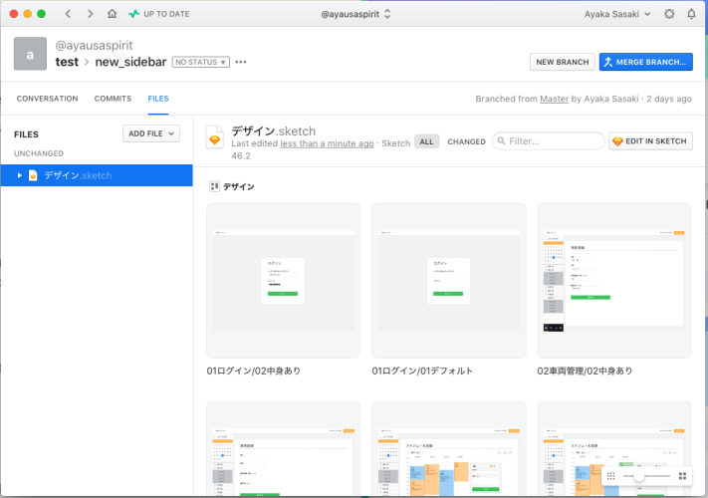Open the NO STATUS dropdown
Image resolution: width=708 pixels, height=498 pixels.
click(x=200, y=62)
